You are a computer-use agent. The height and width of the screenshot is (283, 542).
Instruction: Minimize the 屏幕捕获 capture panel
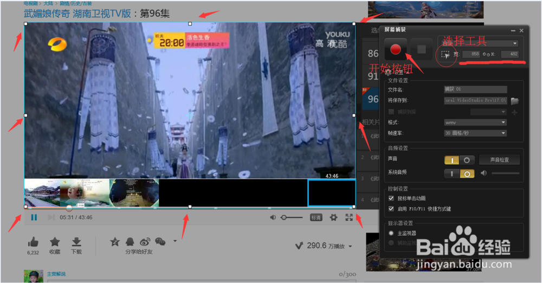coord(513,31)
